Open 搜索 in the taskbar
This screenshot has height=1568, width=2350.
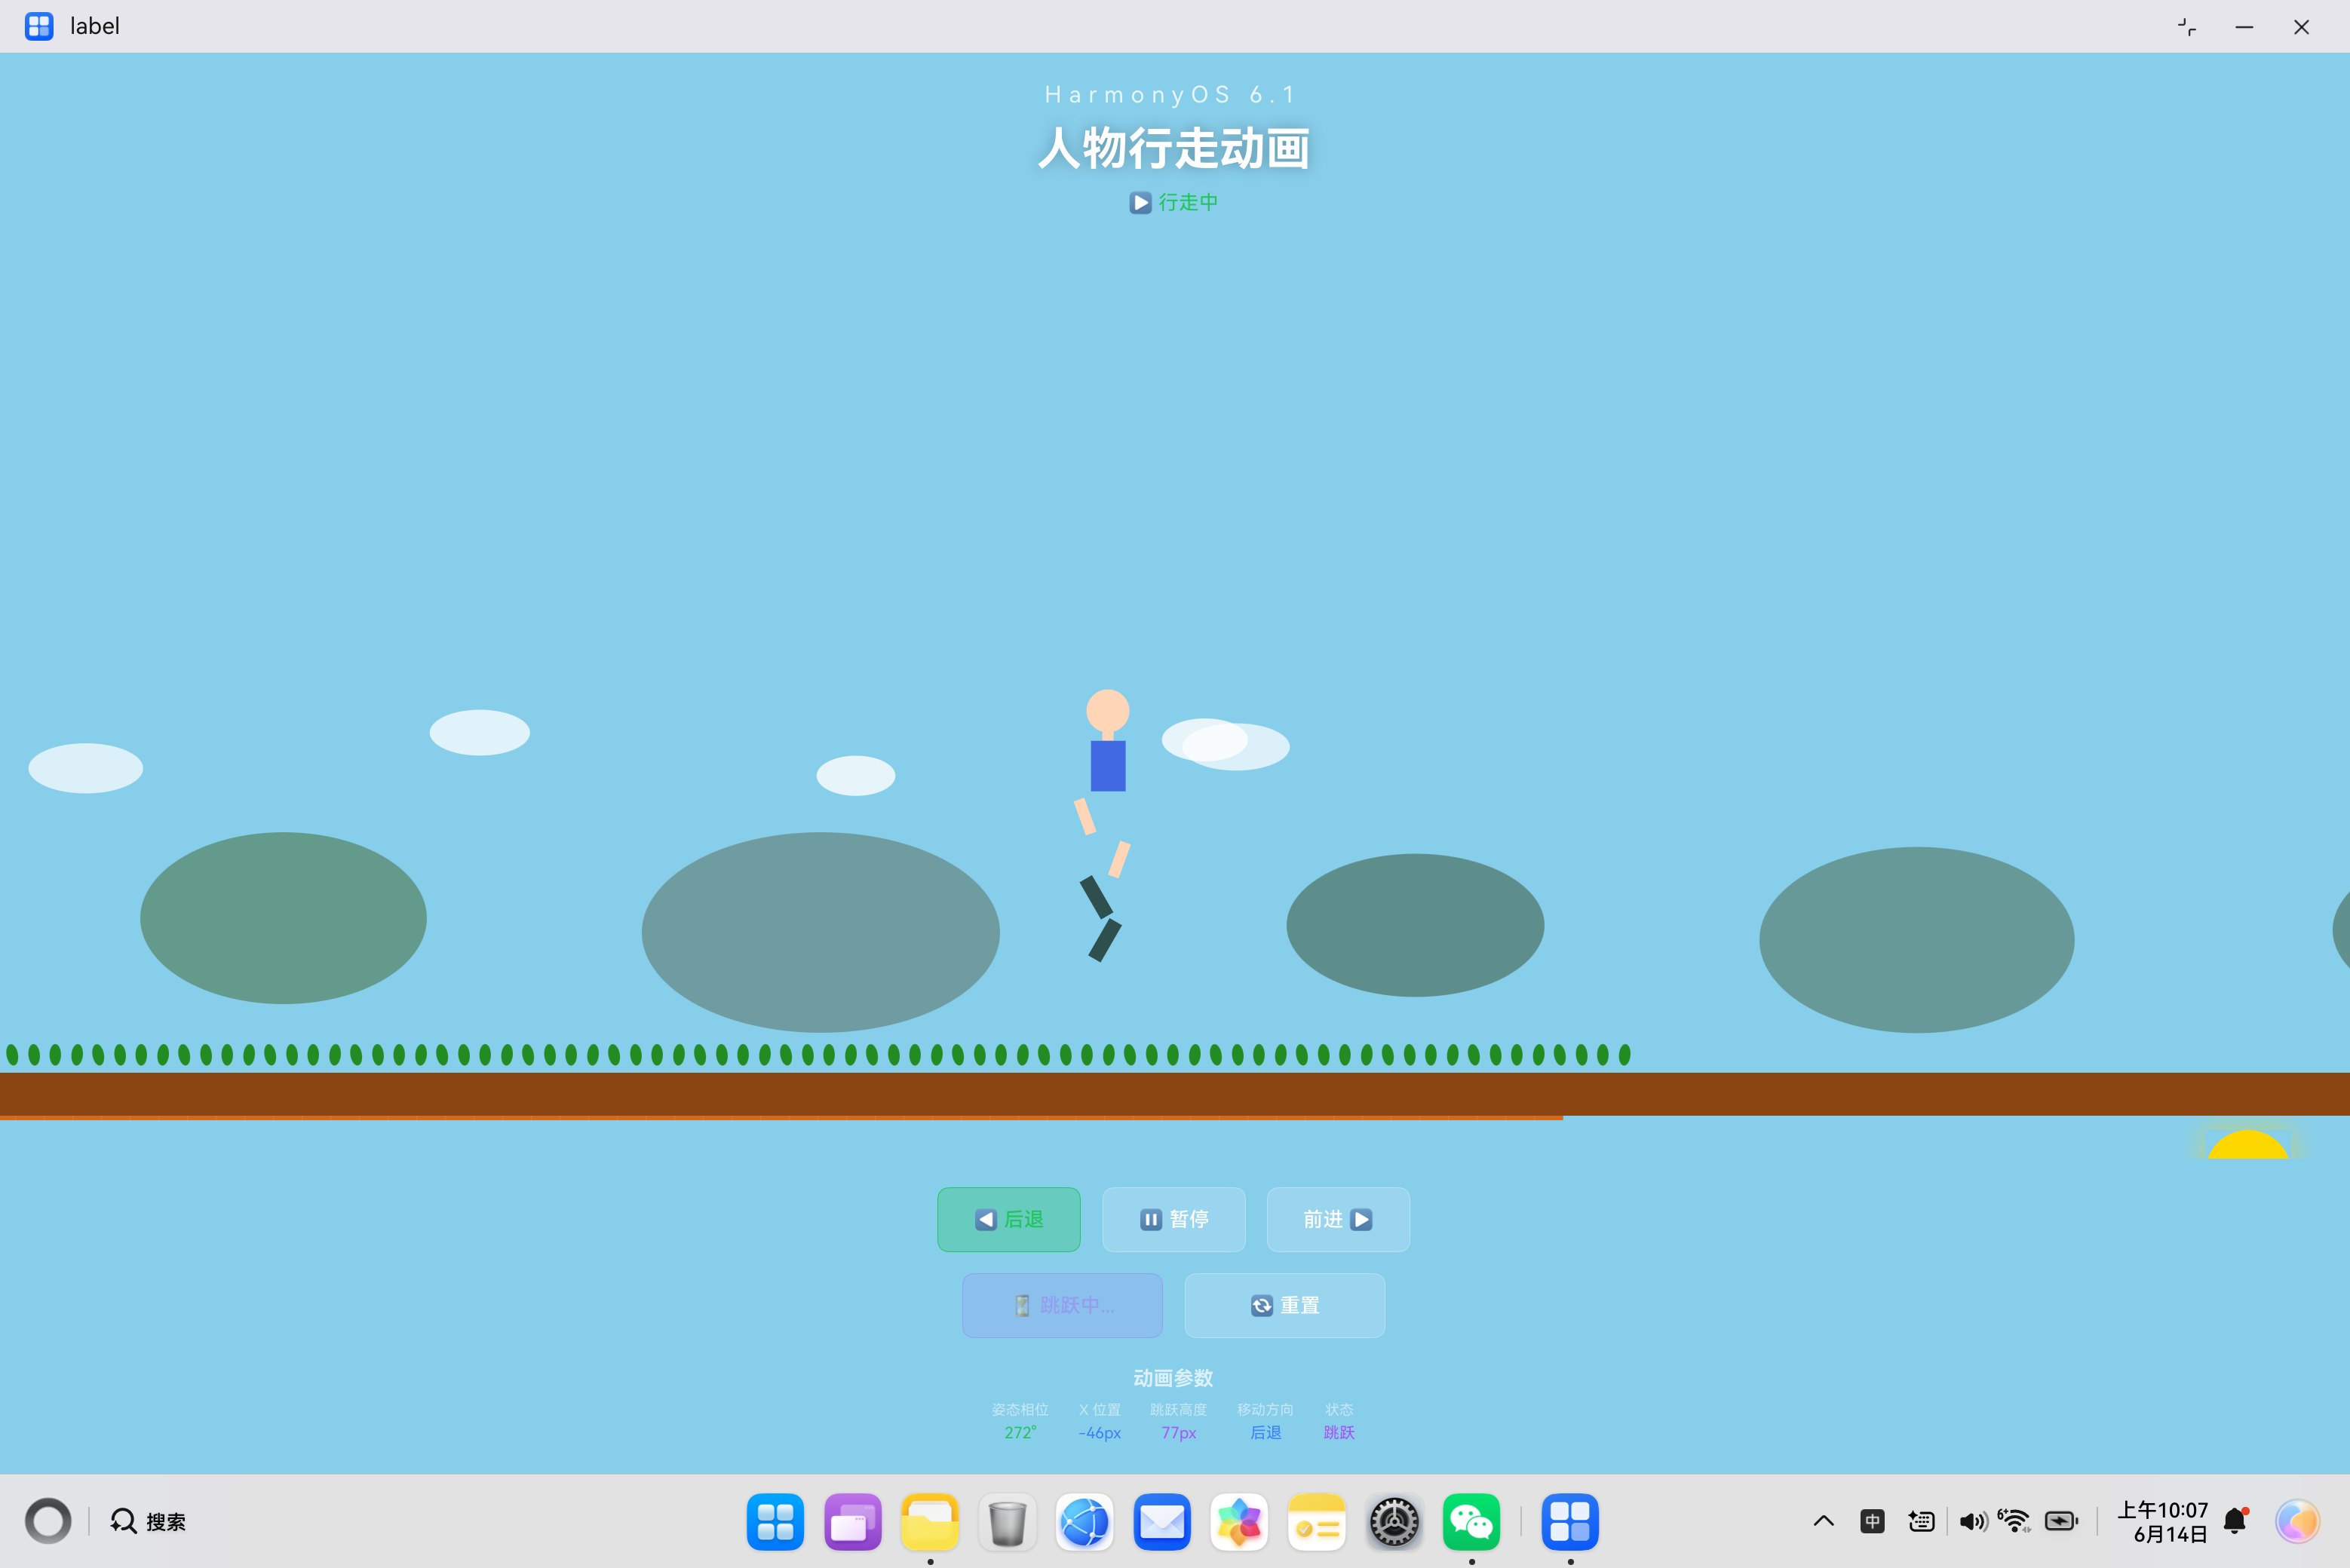(x=148, y=1521)
